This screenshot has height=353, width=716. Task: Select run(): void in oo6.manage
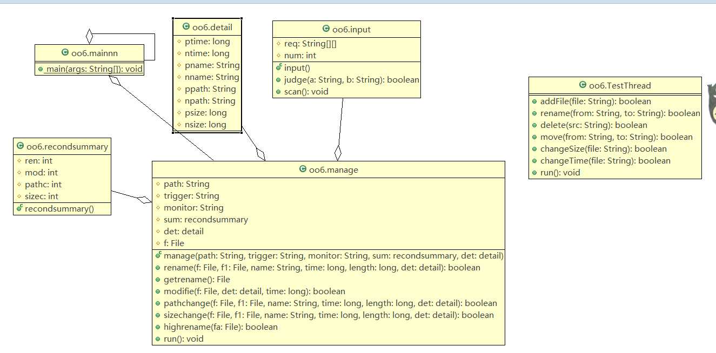(x=184, y=339)
